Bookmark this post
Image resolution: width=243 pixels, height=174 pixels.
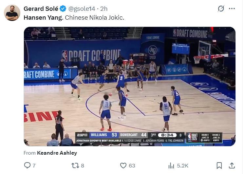(x=219, y=165)
